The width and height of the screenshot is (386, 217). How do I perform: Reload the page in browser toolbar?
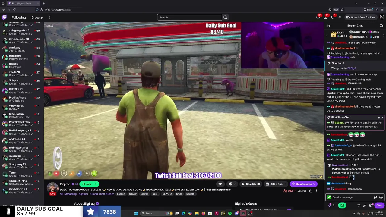(x=14, y=10)
